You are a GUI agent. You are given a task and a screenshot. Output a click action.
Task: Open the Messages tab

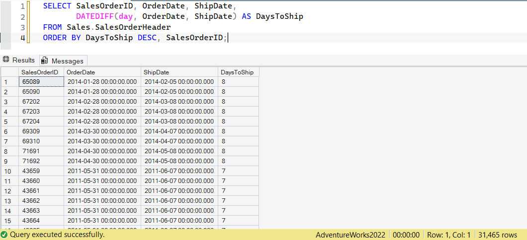[64, 60]
